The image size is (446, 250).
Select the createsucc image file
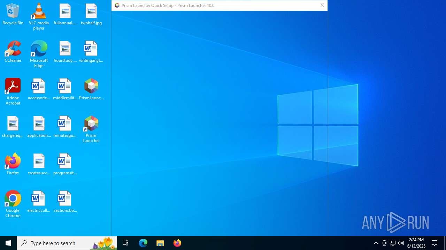coord(39,165)
